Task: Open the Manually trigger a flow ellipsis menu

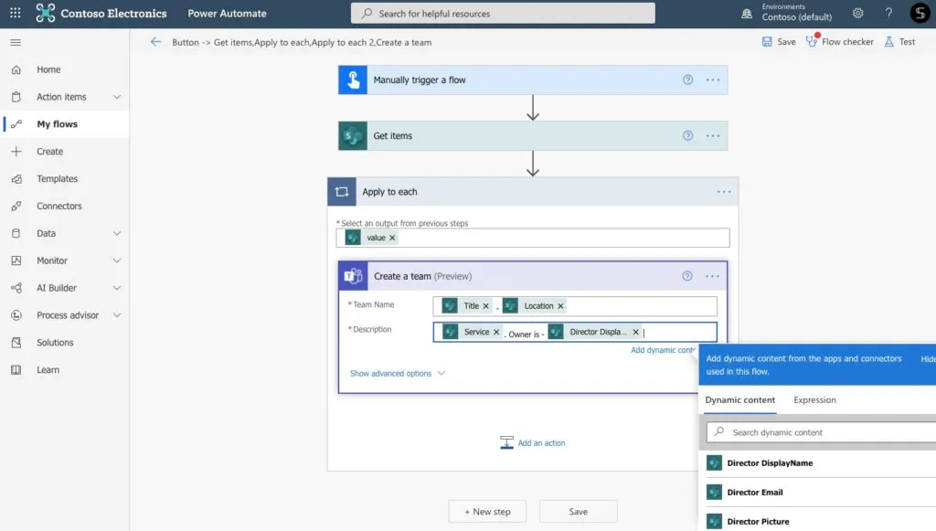Action: pos(713,80)
